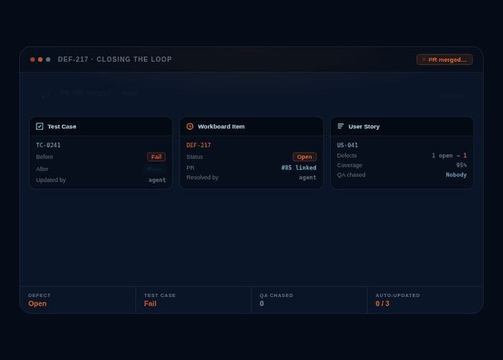Click the orange window dot in the title bar
The image size is (503, 360).
(40, 60)
